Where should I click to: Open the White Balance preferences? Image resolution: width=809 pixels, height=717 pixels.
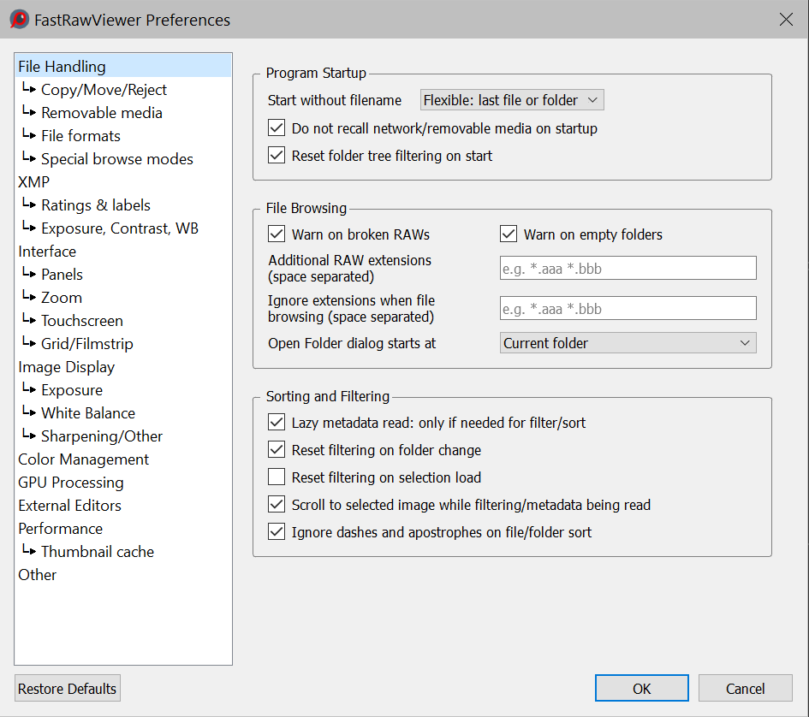(87, 413)
